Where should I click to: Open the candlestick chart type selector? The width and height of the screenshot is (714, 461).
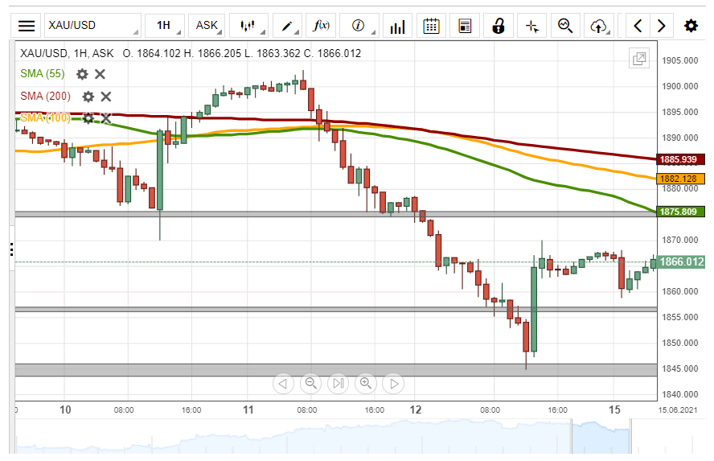click(x=248, y=26)
